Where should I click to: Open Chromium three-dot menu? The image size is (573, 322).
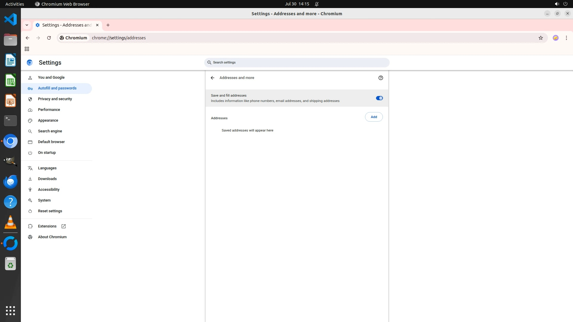tap(566, 38)
